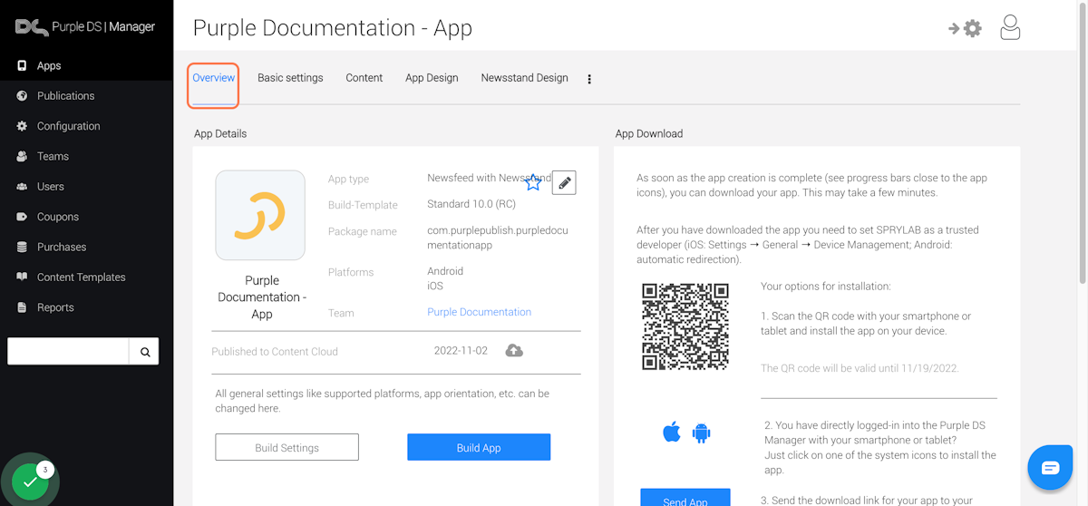Open the chat support bubble

tap(1050, 468)
